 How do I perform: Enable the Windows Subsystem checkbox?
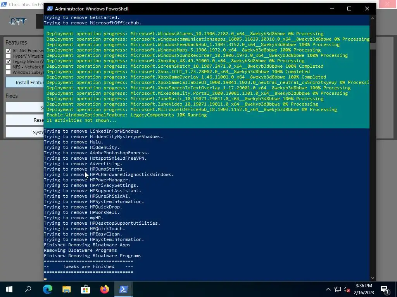pos(9,72)
